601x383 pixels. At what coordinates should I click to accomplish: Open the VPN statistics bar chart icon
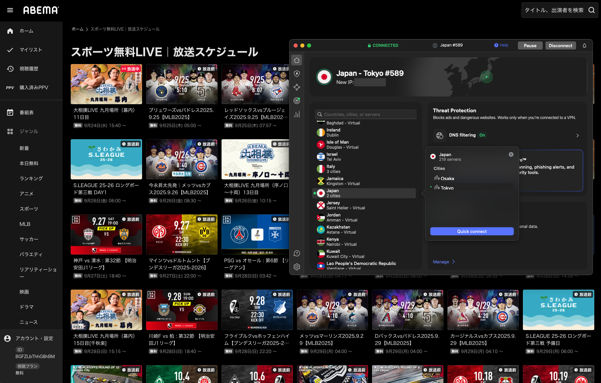pyautogui.click(x=297, y=114)
